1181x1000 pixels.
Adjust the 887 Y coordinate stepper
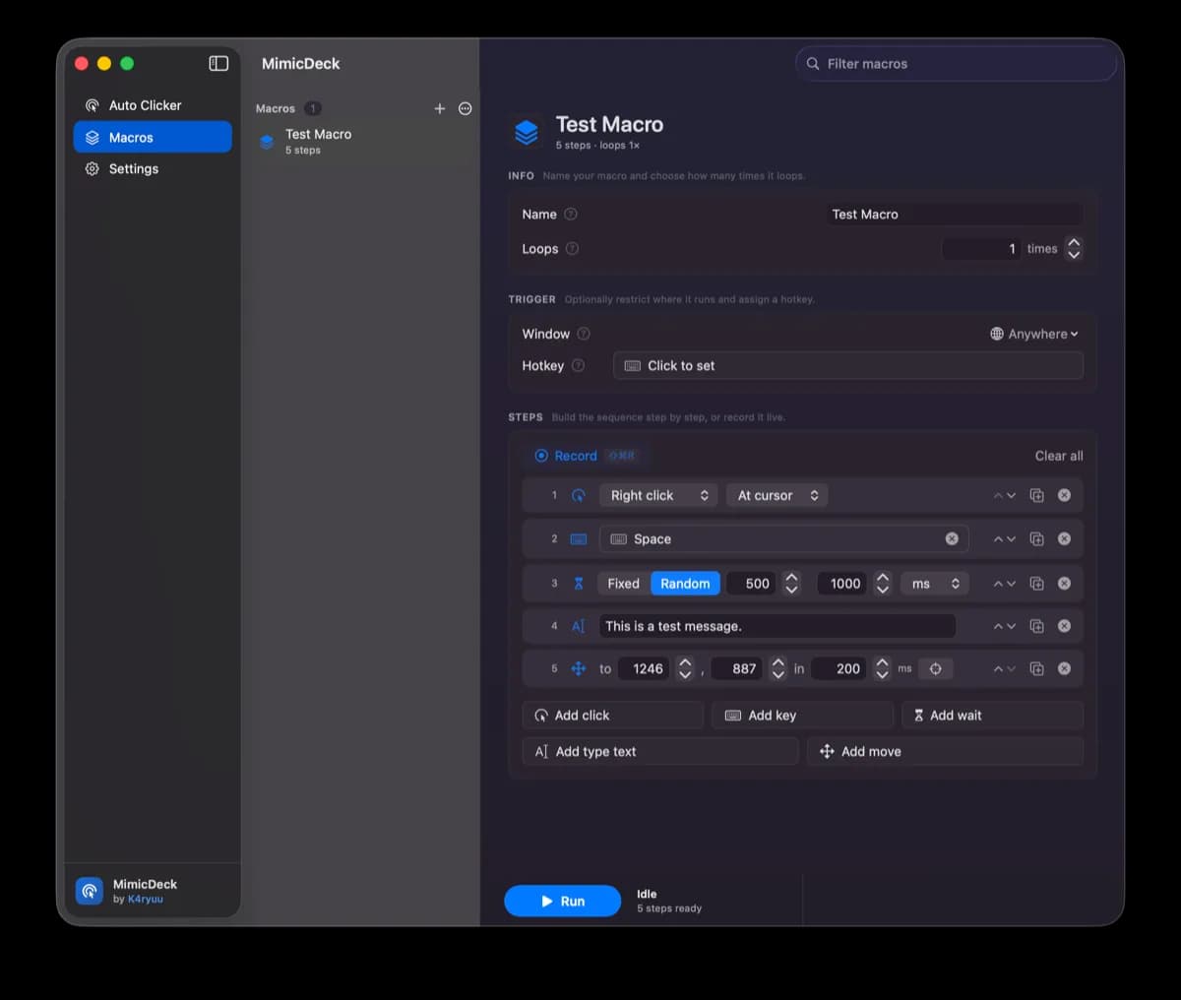click(777, 668)
